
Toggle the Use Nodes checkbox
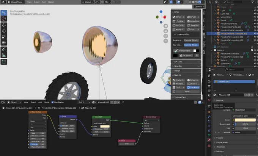click(x=52, y=102)
